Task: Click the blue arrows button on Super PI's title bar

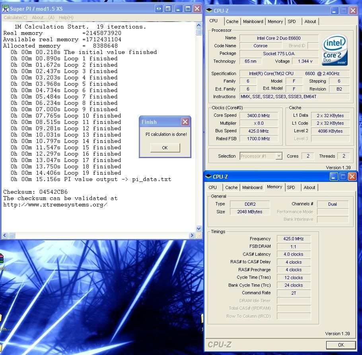Action: point(158,8)
